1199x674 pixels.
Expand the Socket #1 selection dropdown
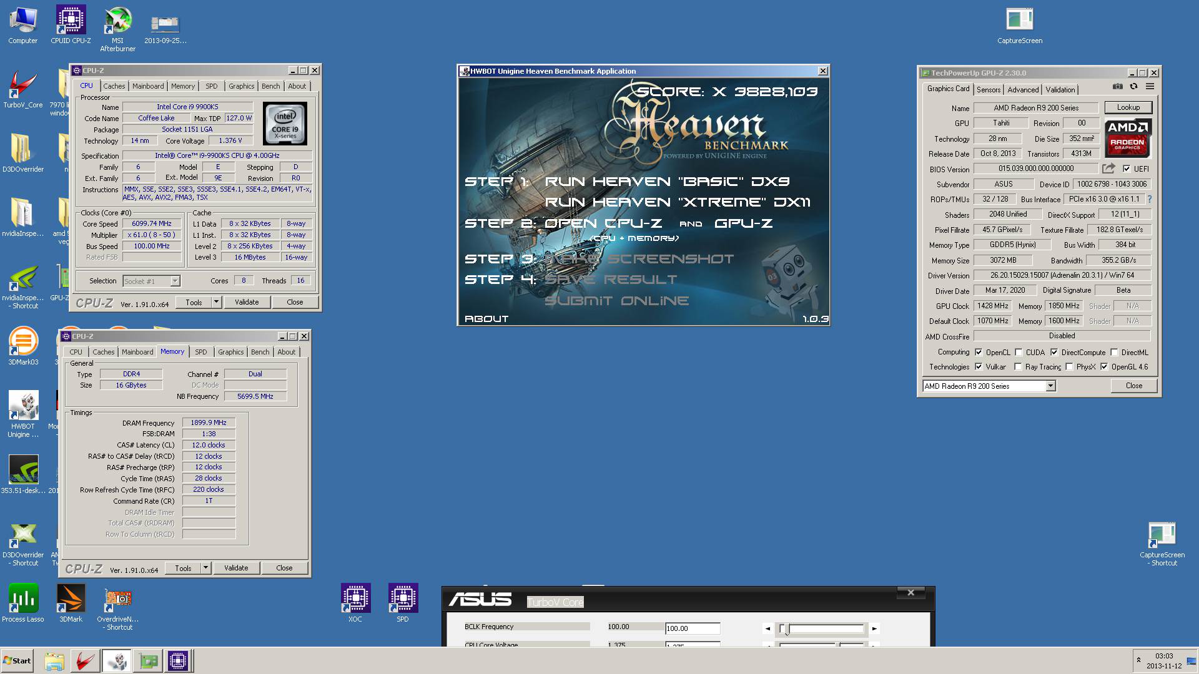click(175, 281)
